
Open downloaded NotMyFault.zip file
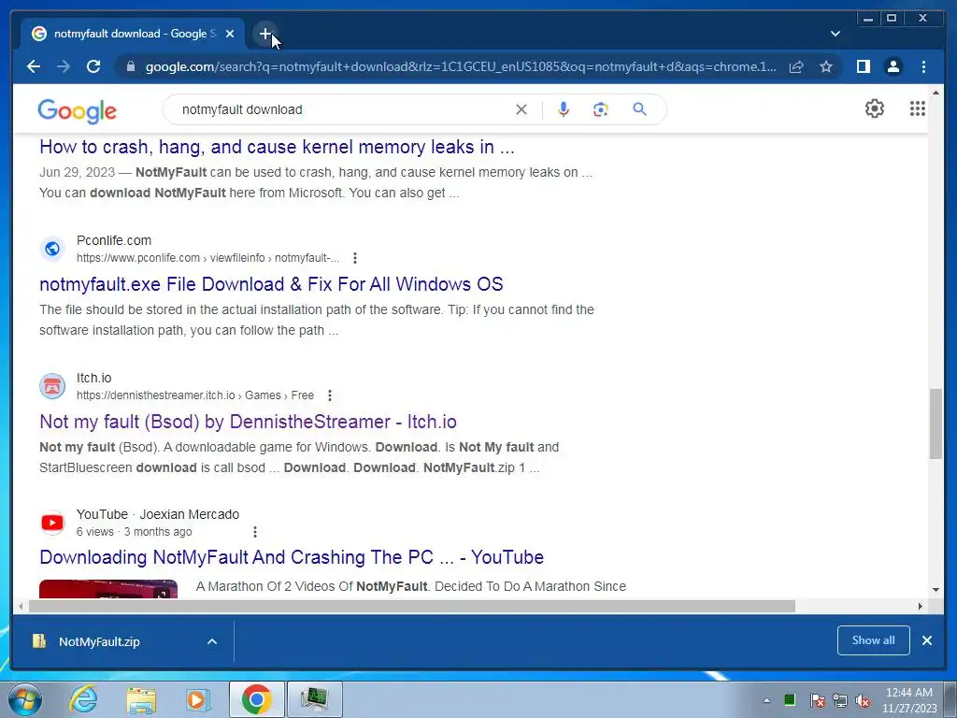[x=99, y=641]
